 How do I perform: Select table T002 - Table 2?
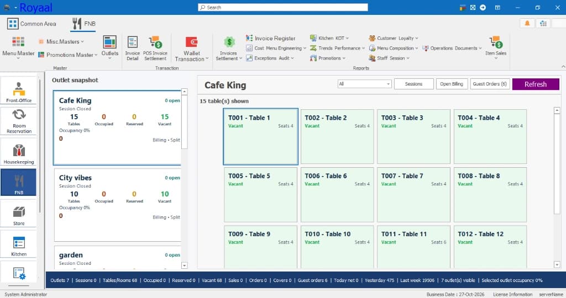[x=337, y=136]
